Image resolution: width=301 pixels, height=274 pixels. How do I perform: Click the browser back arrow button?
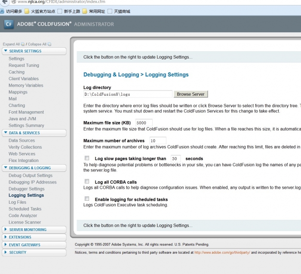pyautogui.click(x=4, y=2)
